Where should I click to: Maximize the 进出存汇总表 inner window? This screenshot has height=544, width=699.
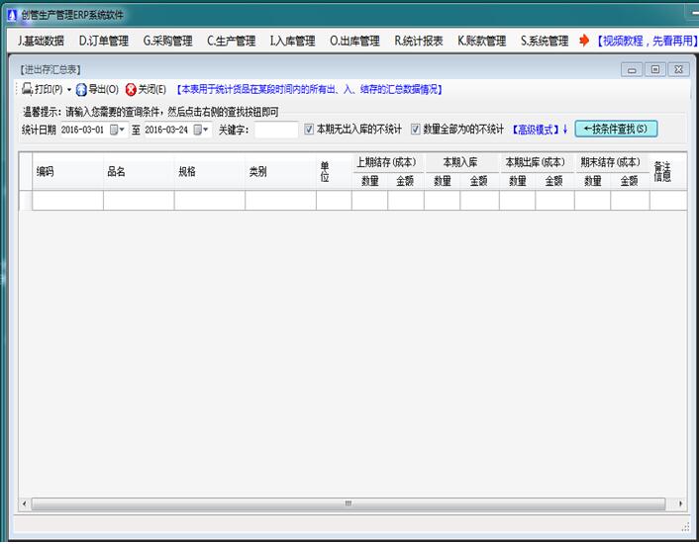[655, 69]
